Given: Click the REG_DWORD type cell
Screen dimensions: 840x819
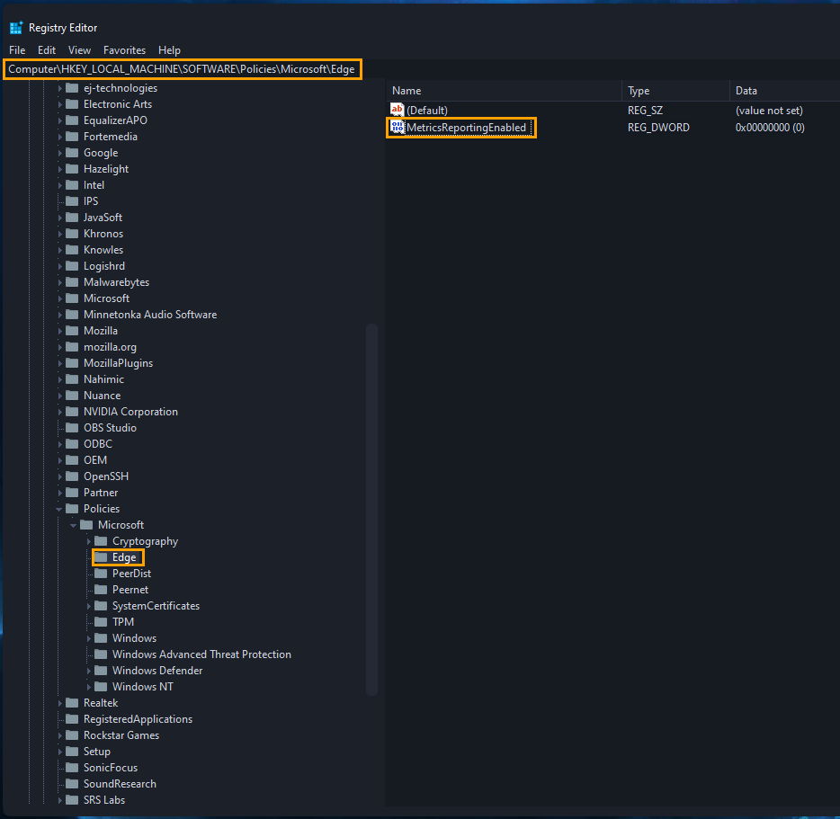Looking at the screenshot, I should (x=658, y=128).
